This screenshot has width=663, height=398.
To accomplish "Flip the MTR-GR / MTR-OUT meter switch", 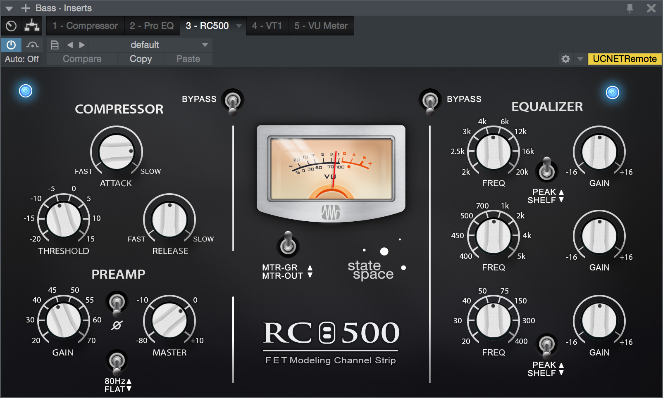I will pos(288,244).
